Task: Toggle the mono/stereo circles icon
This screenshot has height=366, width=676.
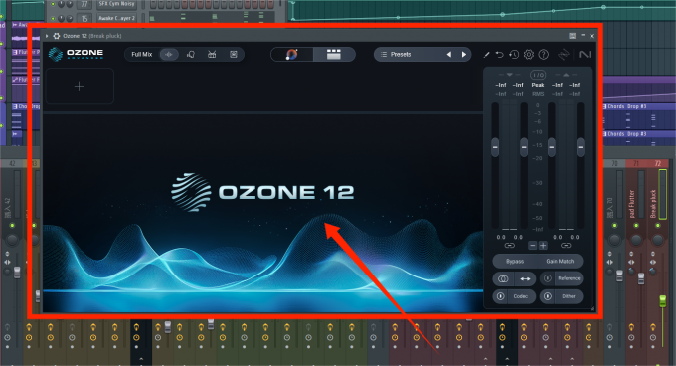Action: click(503, 278)
